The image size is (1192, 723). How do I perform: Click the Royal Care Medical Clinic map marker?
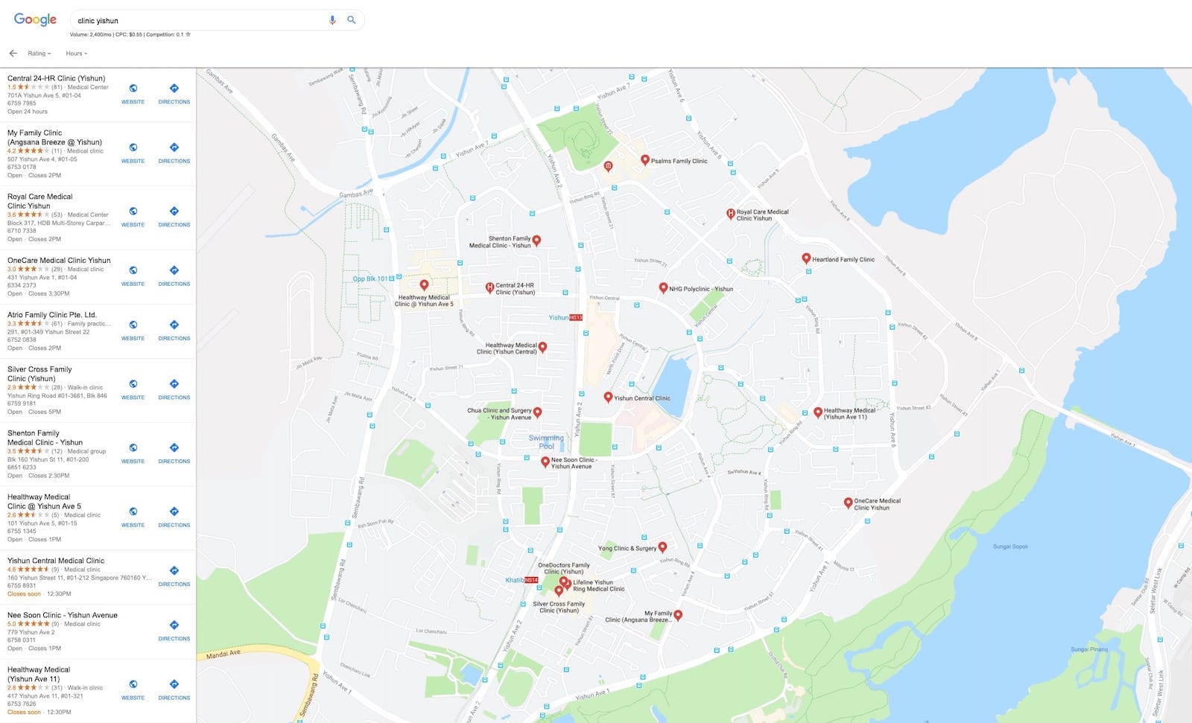coord(731,214)
